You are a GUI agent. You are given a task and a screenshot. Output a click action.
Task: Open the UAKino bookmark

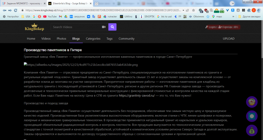[126, 16]
